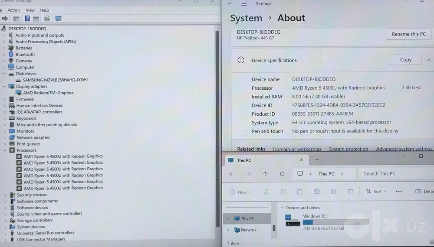The width and height of the screenshot is (434, 247).
Task: Open the Advanced system settings link
Action: (x=404, y=149)
